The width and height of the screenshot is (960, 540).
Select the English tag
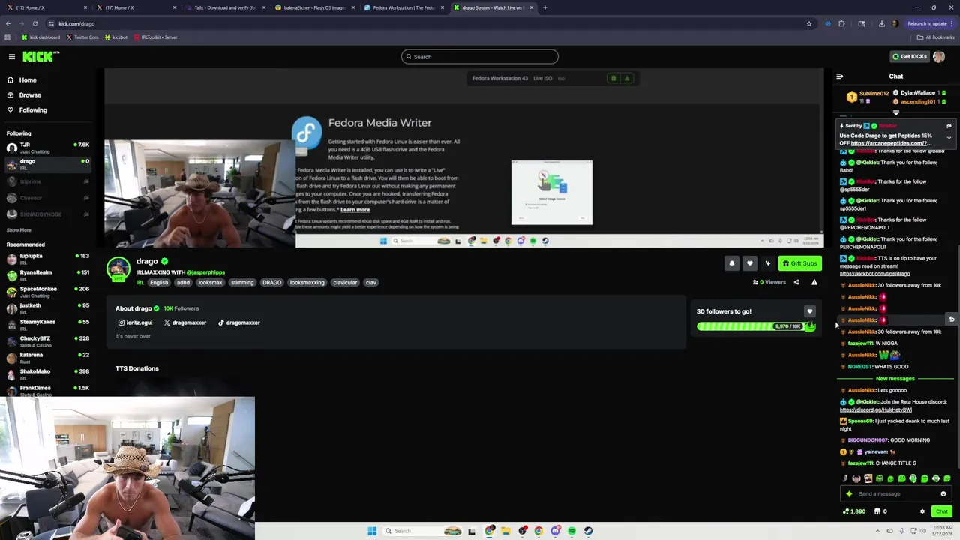pyautogui.click(x=159, y=283)
